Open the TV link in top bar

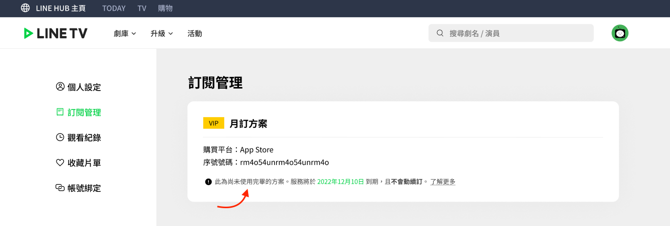142,8
